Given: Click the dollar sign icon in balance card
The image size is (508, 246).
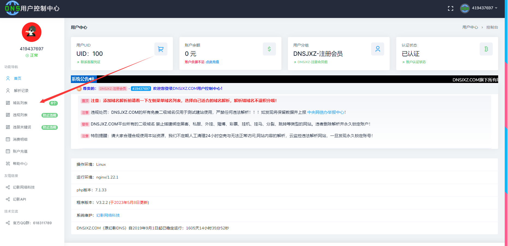Looking at the screenshot, I should pyautogui.click(x=269, y=49).
